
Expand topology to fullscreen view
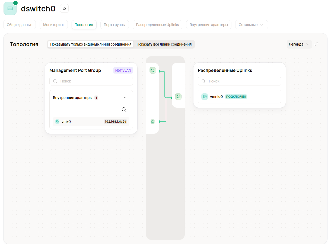click(316, 44)
